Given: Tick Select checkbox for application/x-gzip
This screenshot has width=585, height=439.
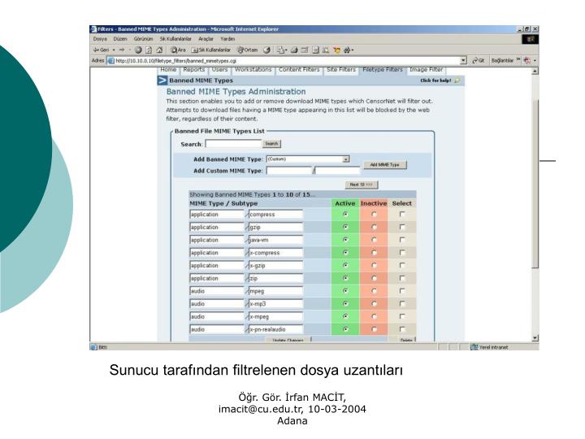Looking at the screenshot, I should (x=402, y=265).
